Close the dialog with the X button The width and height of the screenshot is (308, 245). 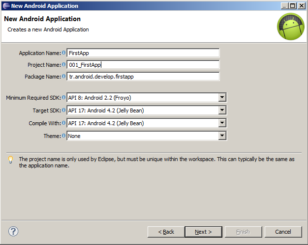(x=302, y=6)
